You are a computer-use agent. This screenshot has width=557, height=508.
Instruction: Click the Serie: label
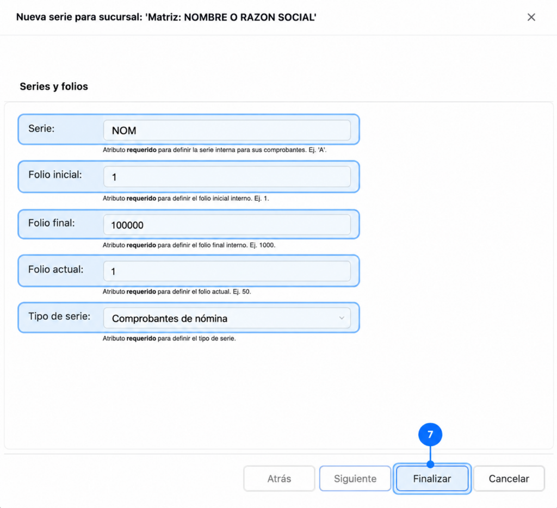(41, 128)
